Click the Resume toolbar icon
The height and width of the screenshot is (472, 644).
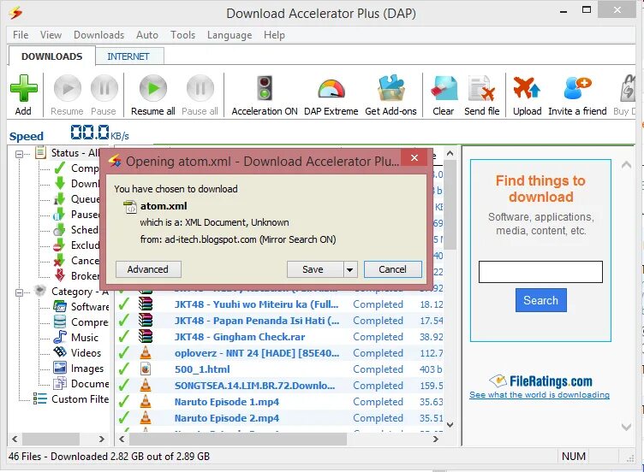pyautogui.click(x=68, y=88)
